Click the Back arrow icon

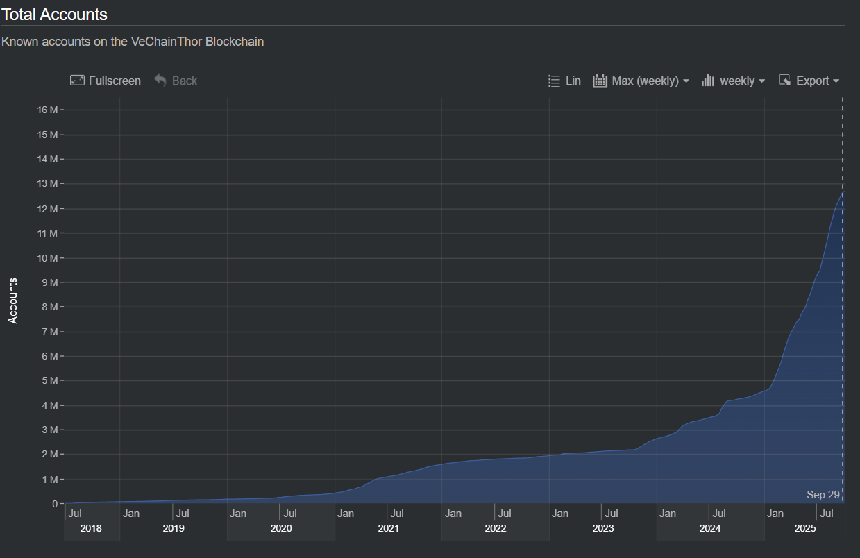[x=160, y=81]
